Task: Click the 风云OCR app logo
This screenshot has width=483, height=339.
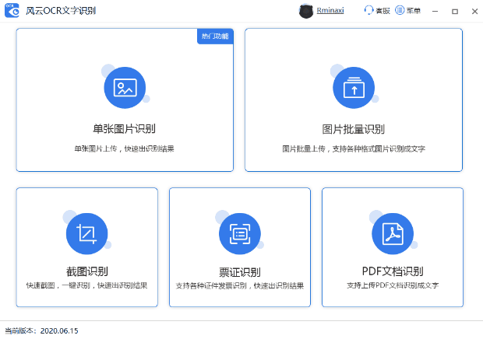Action: [x=12, y=10]
